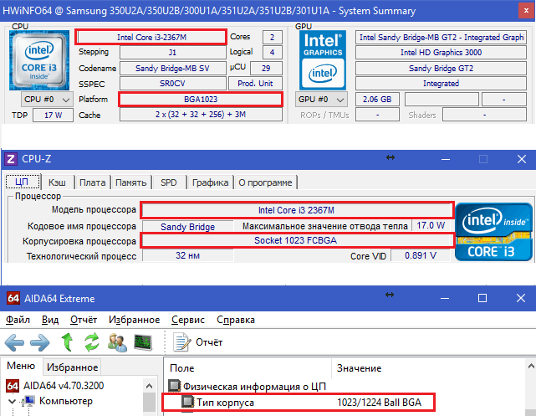Image resolution: width=536 pixels, height=416 pixels.
Task: Click the Значение column header
Action: [x=359, y=367]
